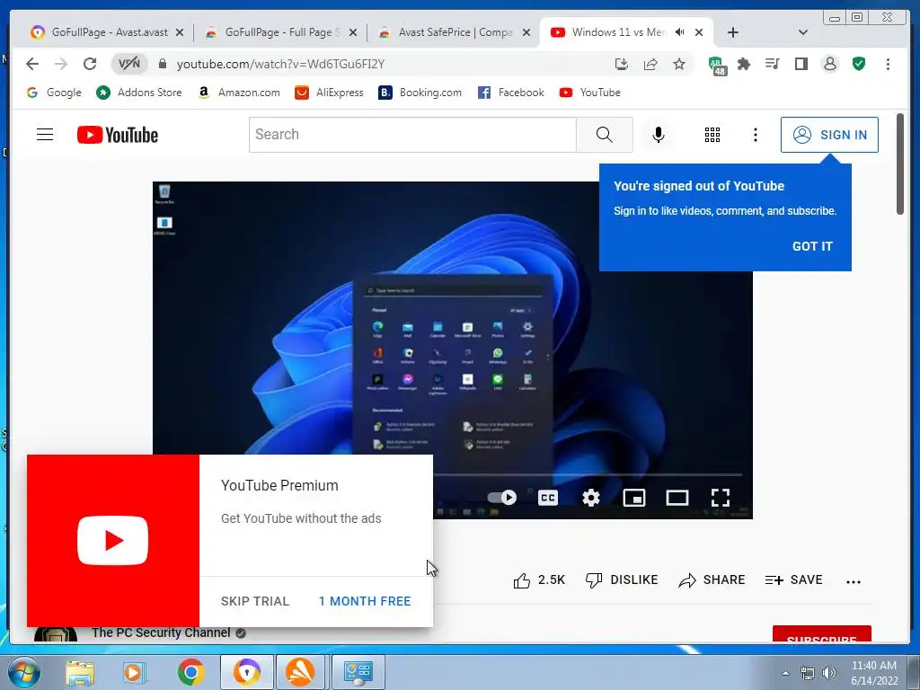Click the SAVE to playlist button
The width and height of the screenshot is (920, 690).
click(794, 580)
